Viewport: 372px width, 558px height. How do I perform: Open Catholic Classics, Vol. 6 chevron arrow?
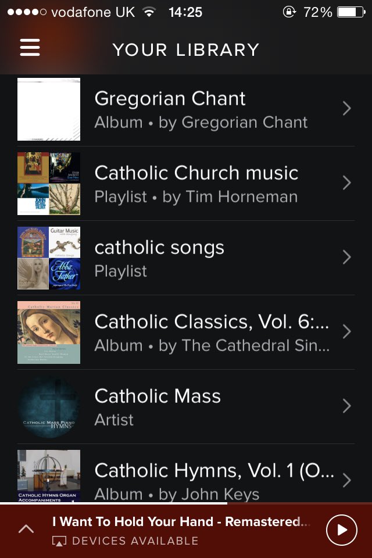(347, 332)
